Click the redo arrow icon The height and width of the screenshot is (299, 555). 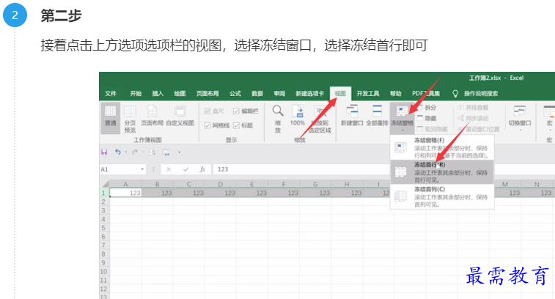pos(135,152)
